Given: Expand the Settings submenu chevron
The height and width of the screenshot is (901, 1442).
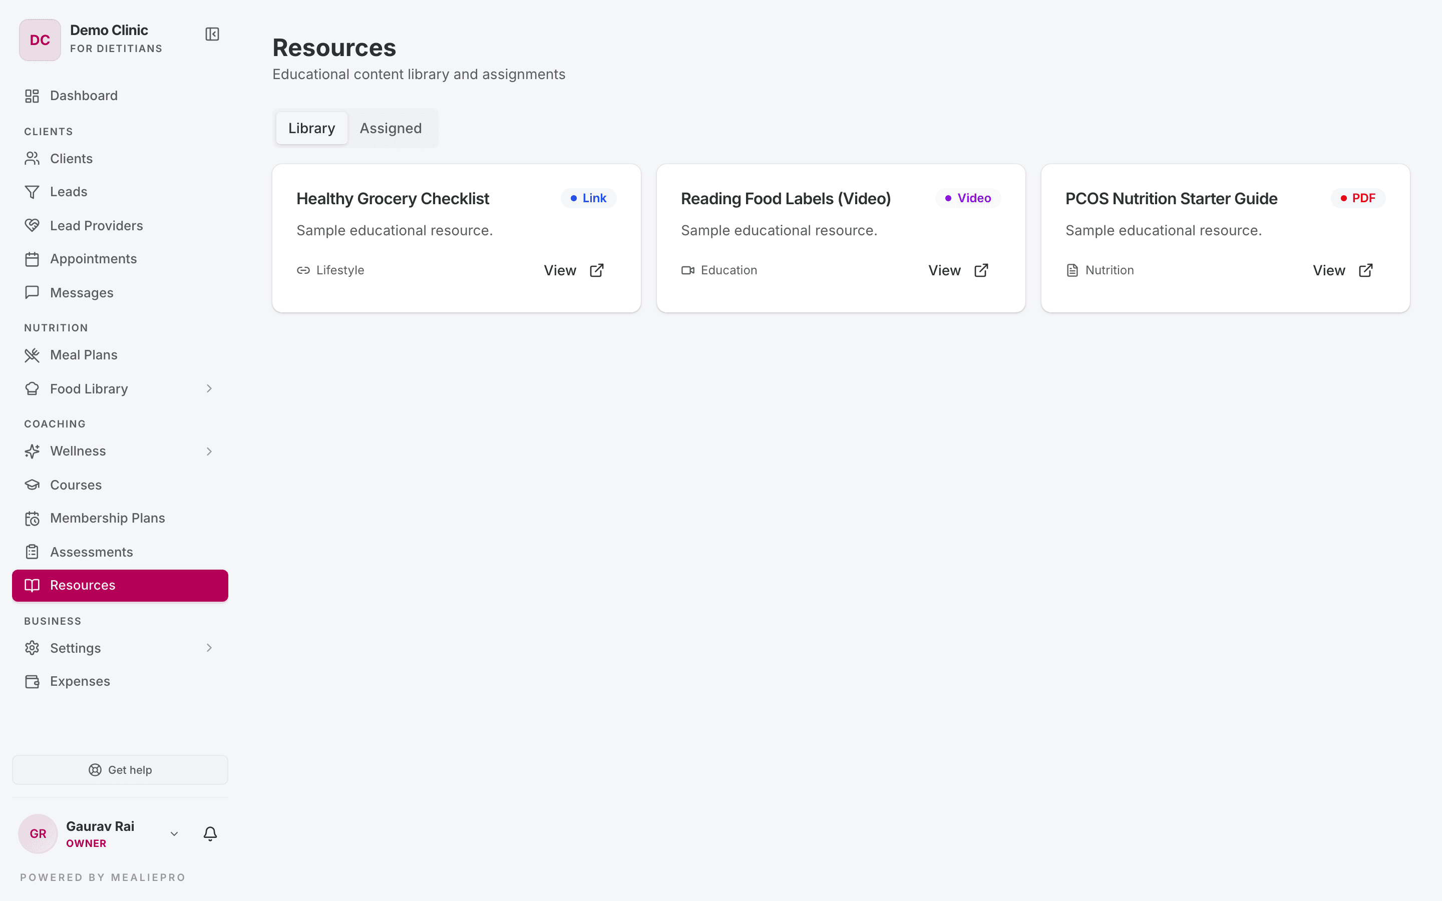Looking at the screenshot, I should coord(209,648).
